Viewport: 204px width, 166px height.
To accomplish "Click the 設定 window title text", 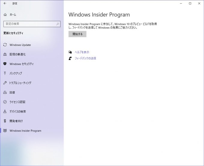I will tap(15, 4).
